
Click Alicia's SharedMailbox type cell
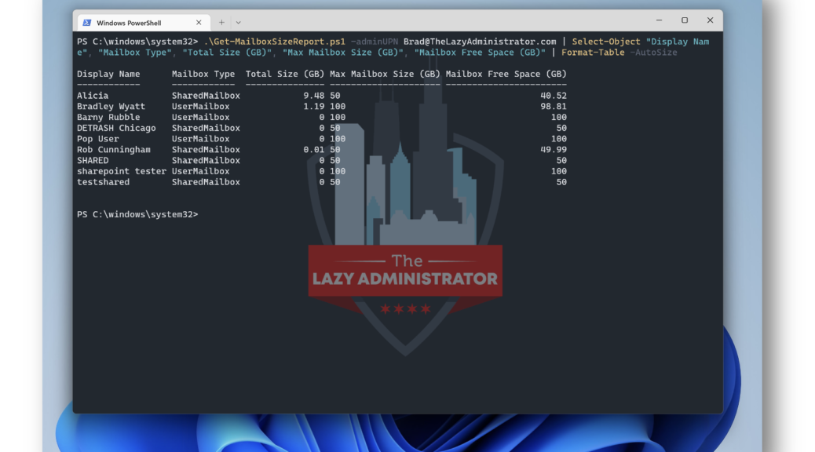coord(206,96)
